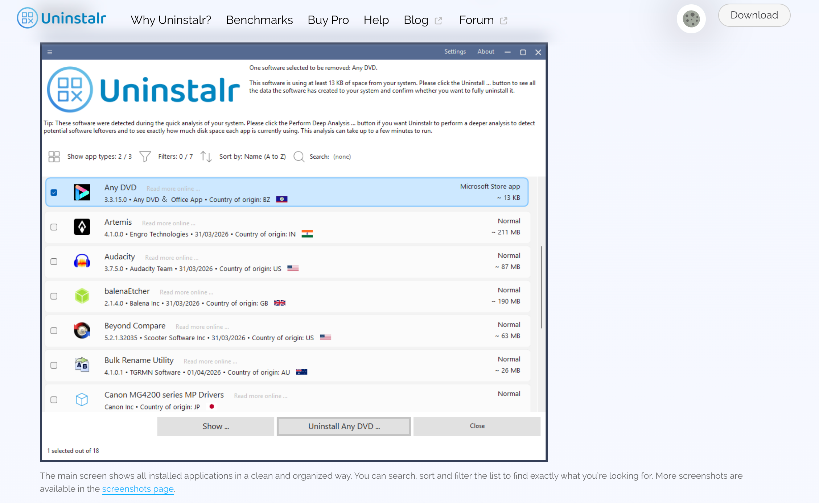Click the Uninstalr logo in the site header
The image size is (819, 503).
(x=62, y=18)
